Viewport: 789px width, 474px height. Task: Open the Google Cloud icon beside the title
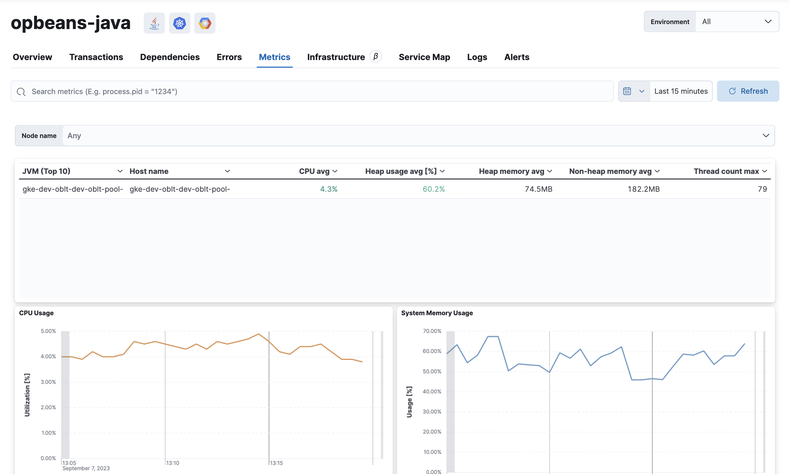pyautogui.click(x=205, y=23)
